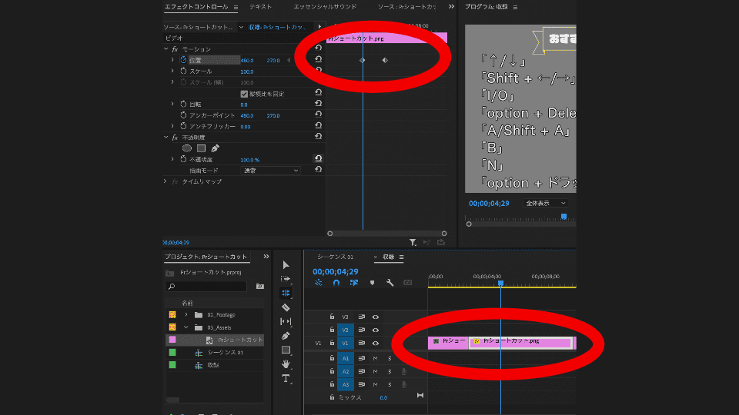Toggle nest sequence insert mode icon

pyautogui.click(x=318, y=282)
